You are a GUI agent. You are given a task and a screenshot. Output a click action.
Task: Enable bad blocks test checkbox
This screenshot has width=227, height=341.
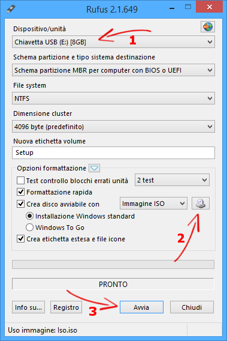coord(20,181)
